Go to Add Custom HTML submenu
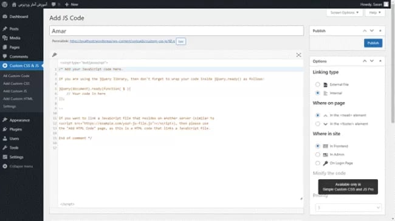The image size is (395, 221). click(18, 99)
